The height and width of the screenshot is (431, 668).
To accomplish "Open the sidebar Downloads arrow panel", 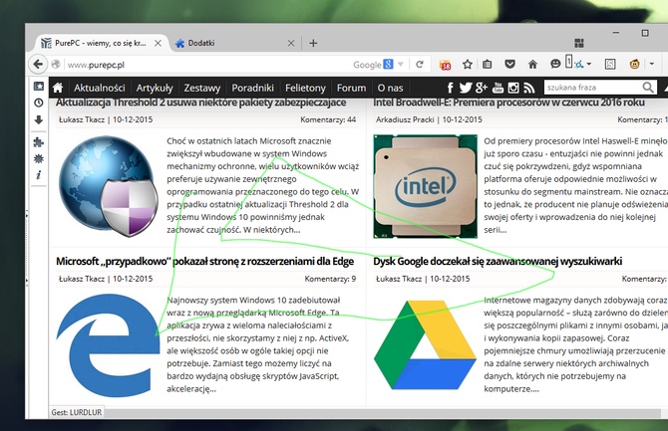I will click(x=39, y=120).
